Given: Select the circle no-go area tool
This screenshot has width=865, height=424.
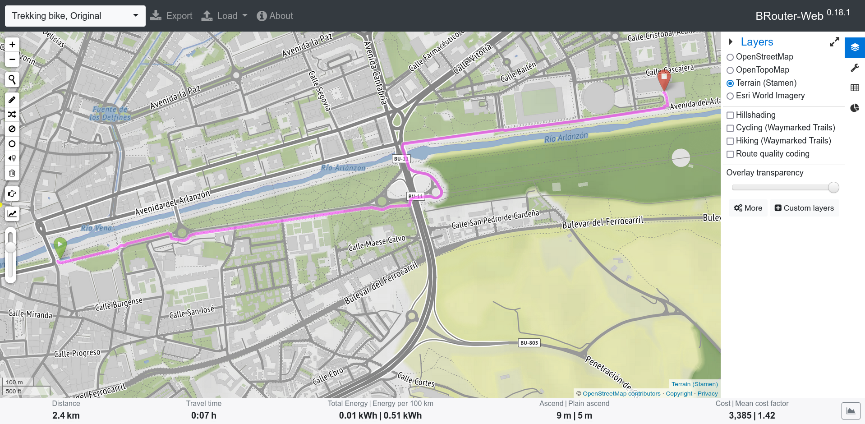Looking at the screenshot, I should coord(12,144).
